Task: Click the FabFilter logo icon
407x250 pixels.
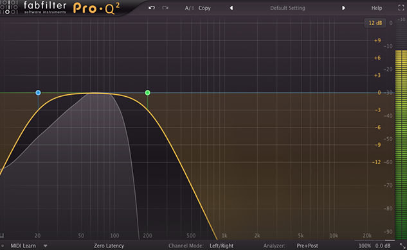Action: 9,7
